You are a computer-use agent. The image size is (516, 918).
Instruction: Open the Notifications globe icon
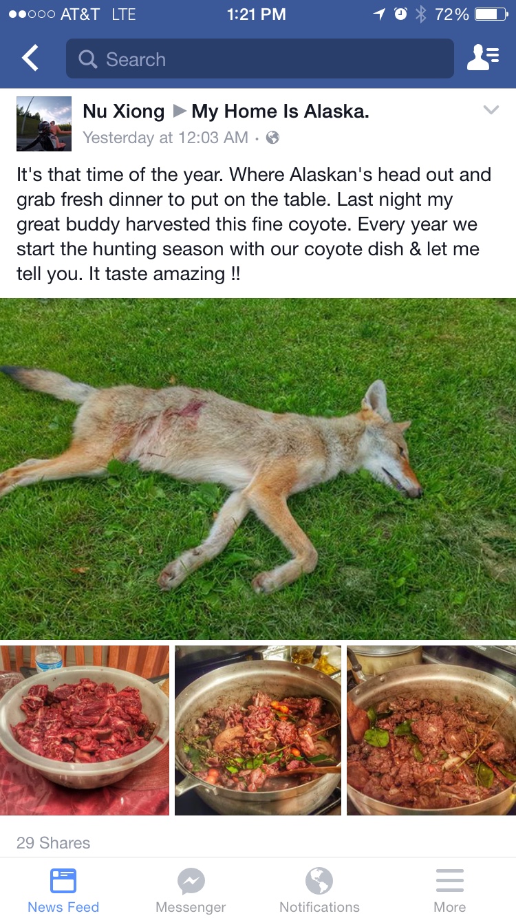pyautogui.click(x=319, y=881)
